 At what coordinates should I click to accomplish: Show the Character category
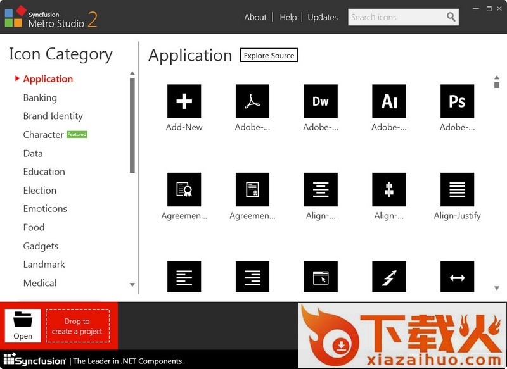coord(43,135)
